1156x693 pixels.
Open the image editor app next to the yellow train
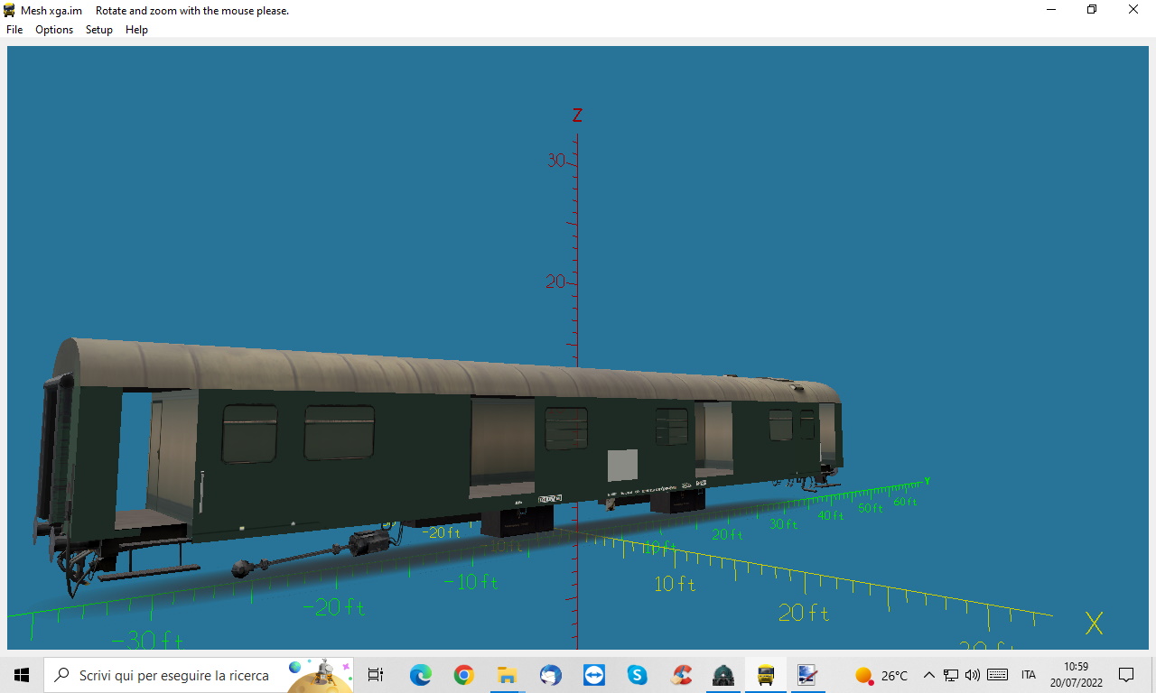click(x=807, y=675)
